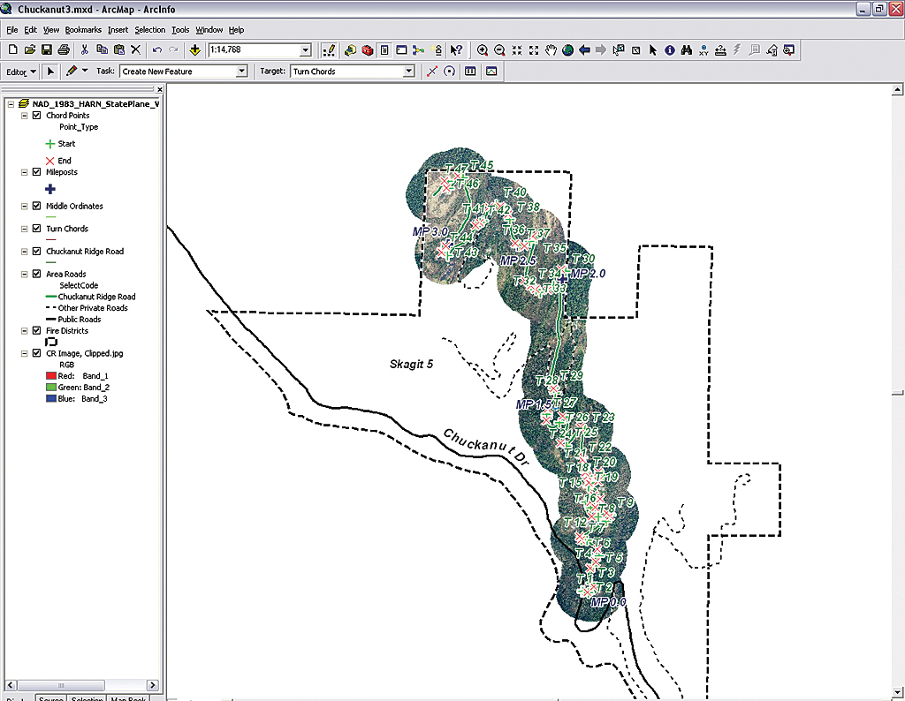Screen dimensions: 905x701
Task: Toggle Fire Districts layer visibility
Action: (x=36, y=331)
